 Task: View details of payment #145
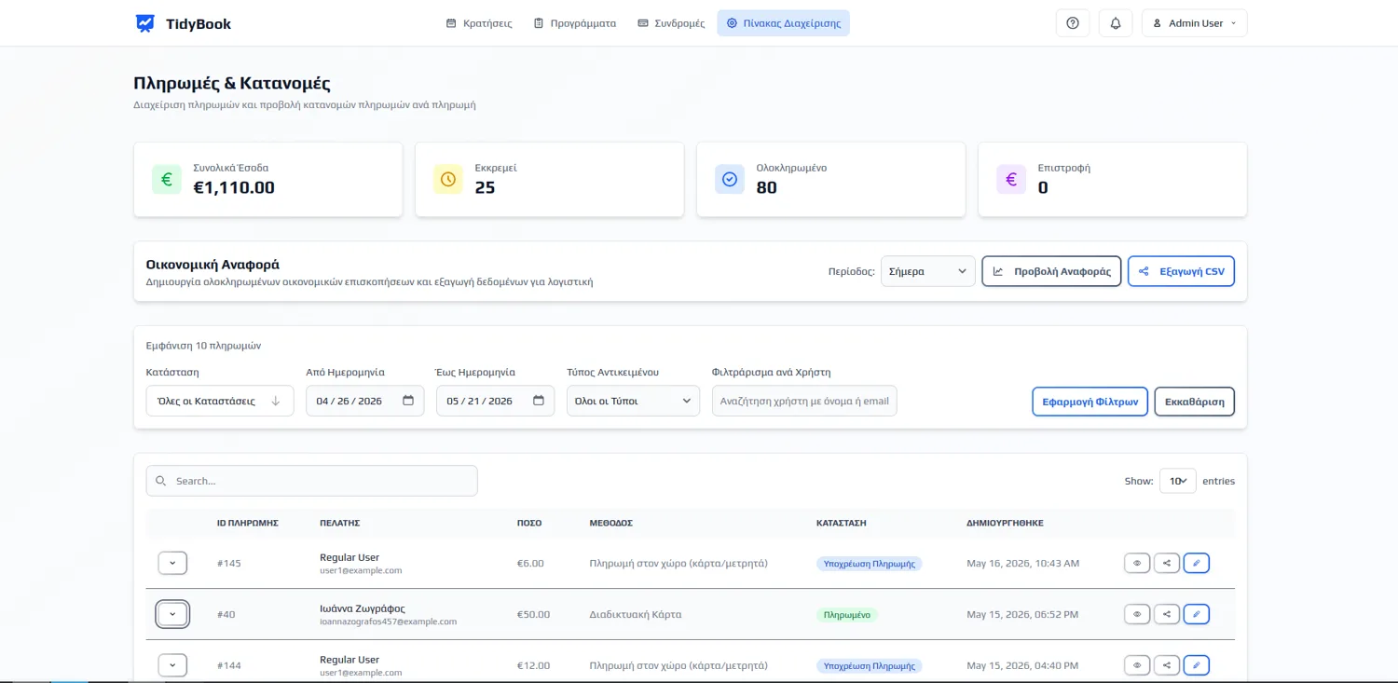[1137, 563]
